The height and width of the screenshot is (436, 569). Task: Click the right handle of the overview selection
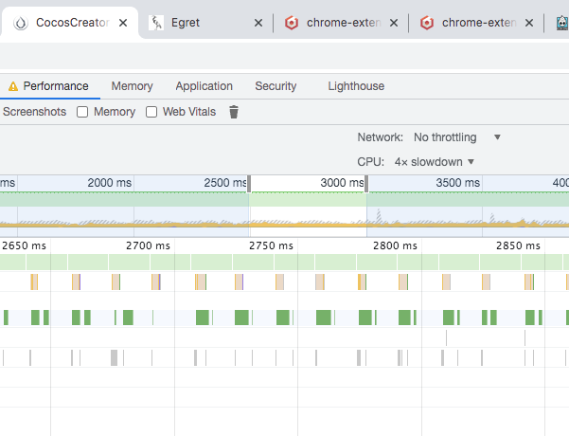(366, 184)
